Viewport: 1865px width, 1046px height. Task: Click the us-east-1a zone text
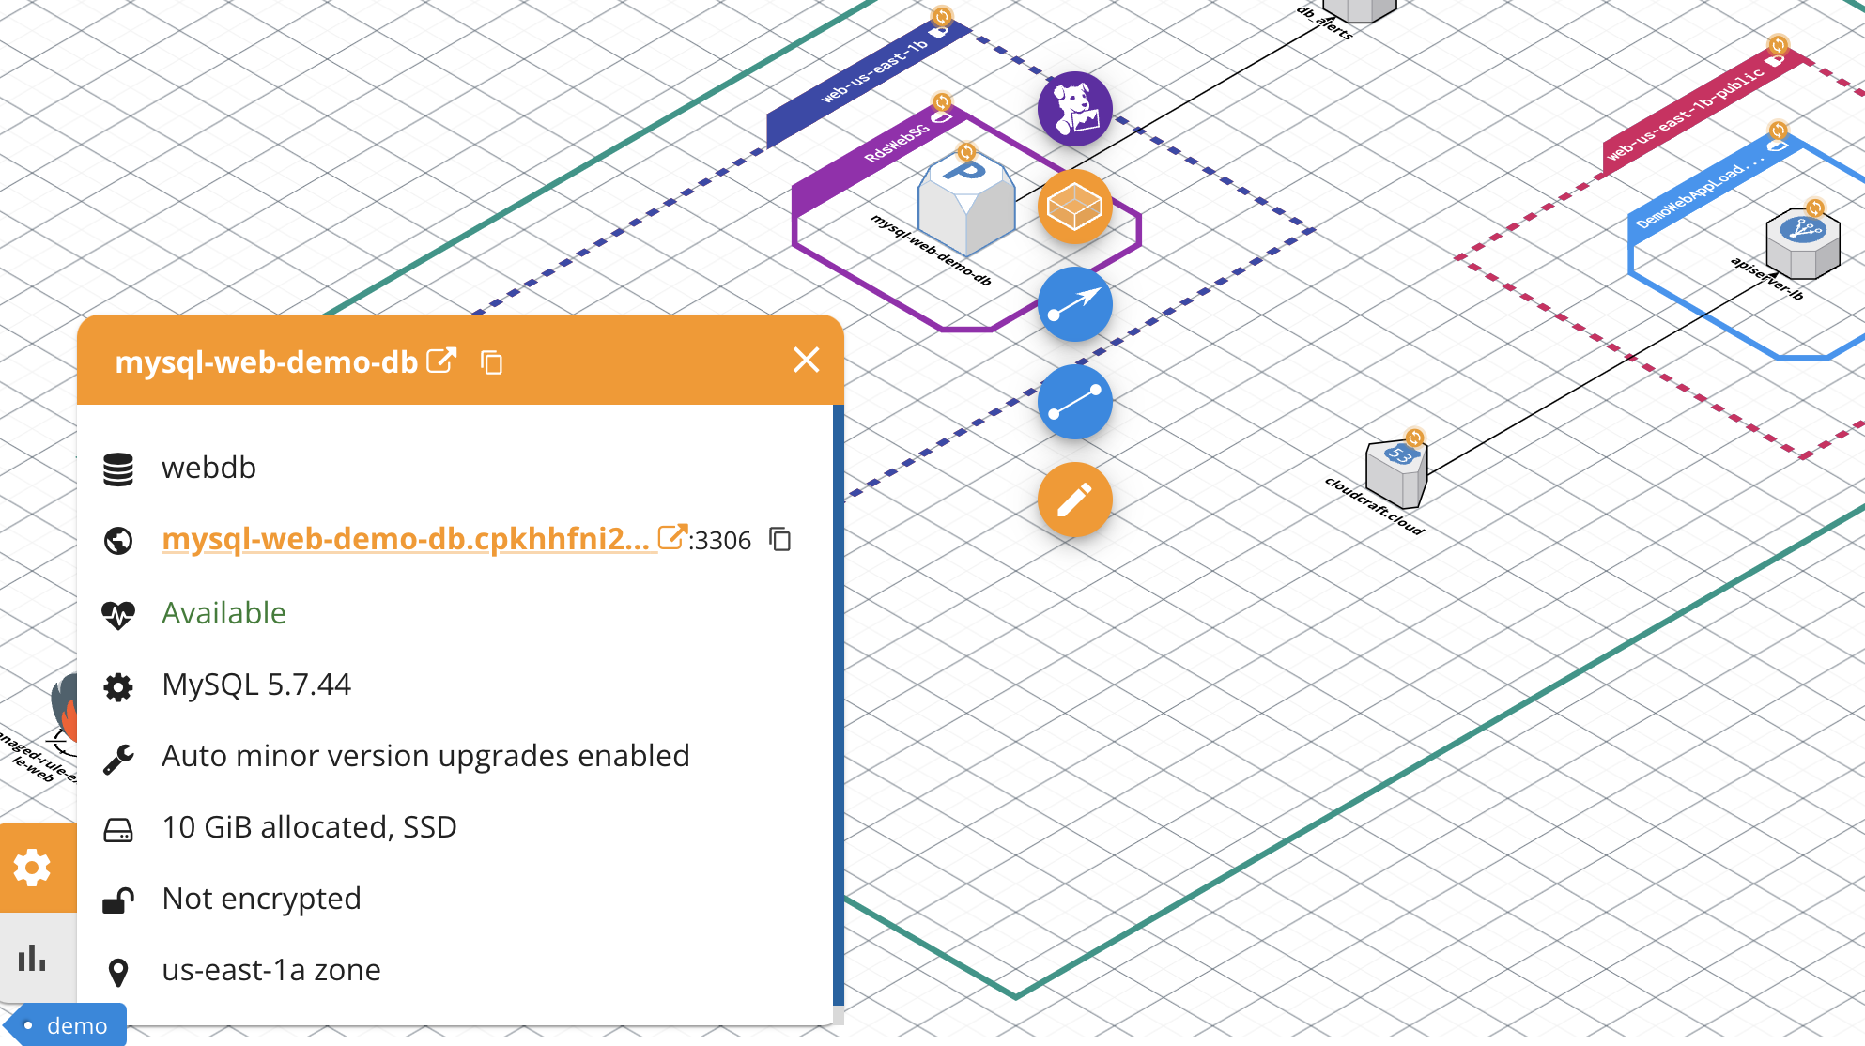point(271,970)
